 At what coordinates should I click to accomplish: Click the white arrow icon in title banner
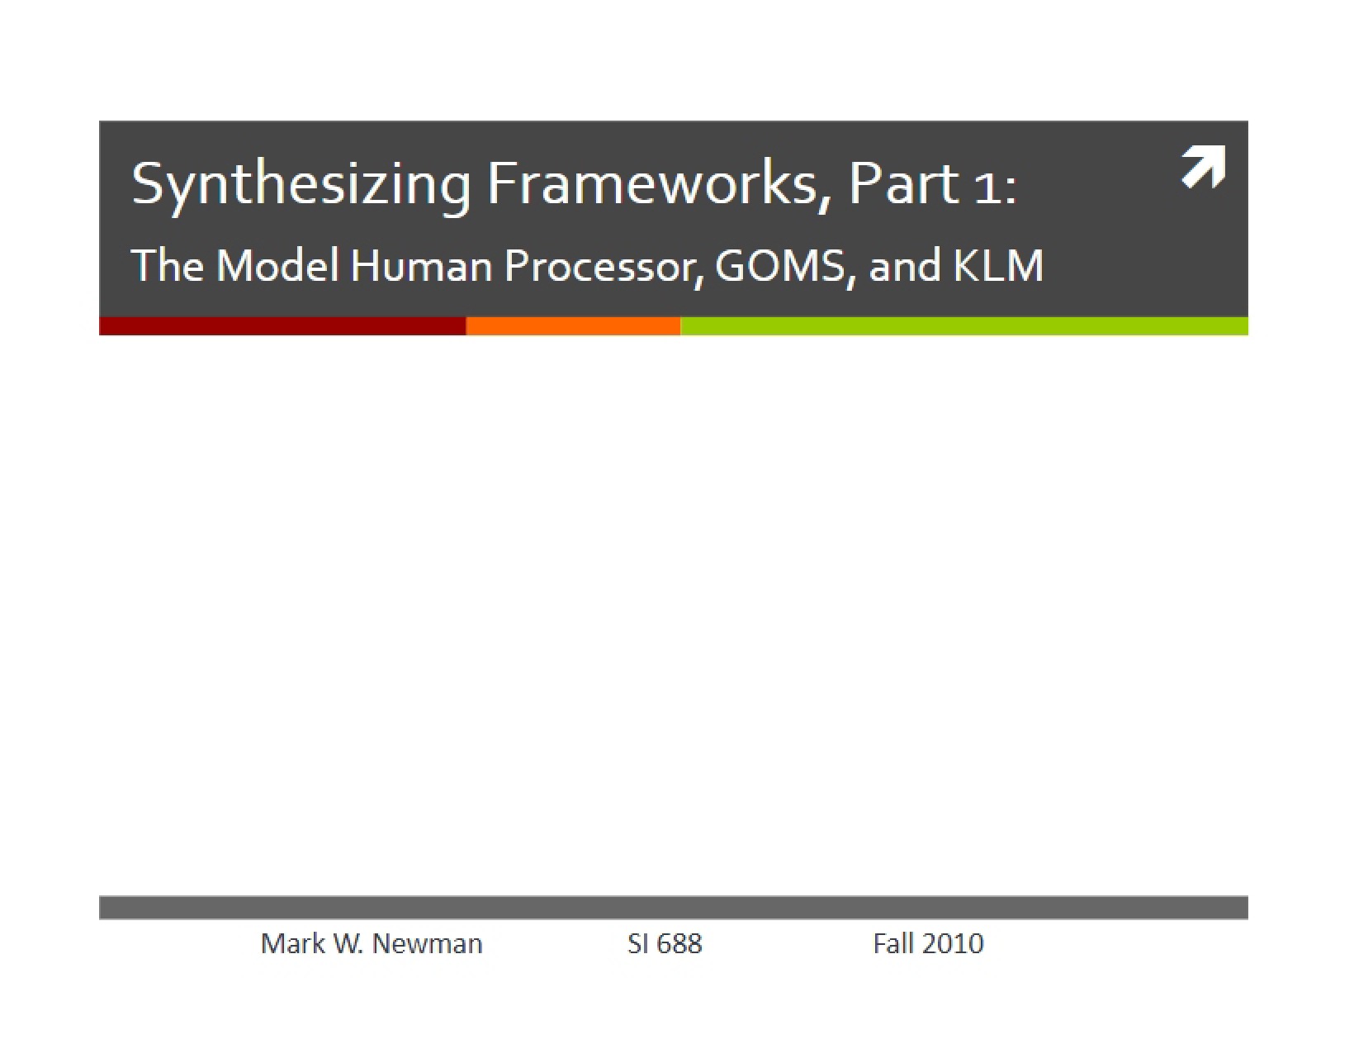tap(1203, 168)
